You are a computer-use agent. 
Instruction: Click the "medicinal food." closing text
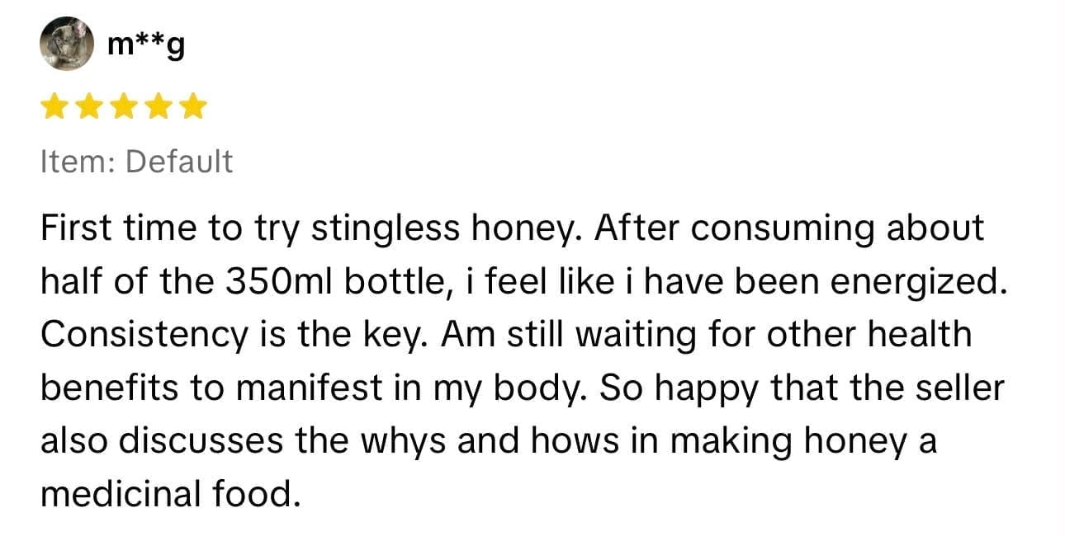point(168,494)
